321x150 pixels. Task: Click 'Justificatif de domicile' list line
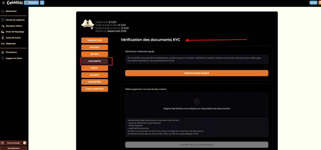click(x=138, y=128)
